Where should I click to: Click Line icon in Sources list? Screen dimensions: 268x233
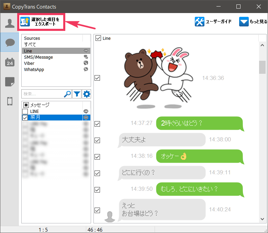click(86, 50)
